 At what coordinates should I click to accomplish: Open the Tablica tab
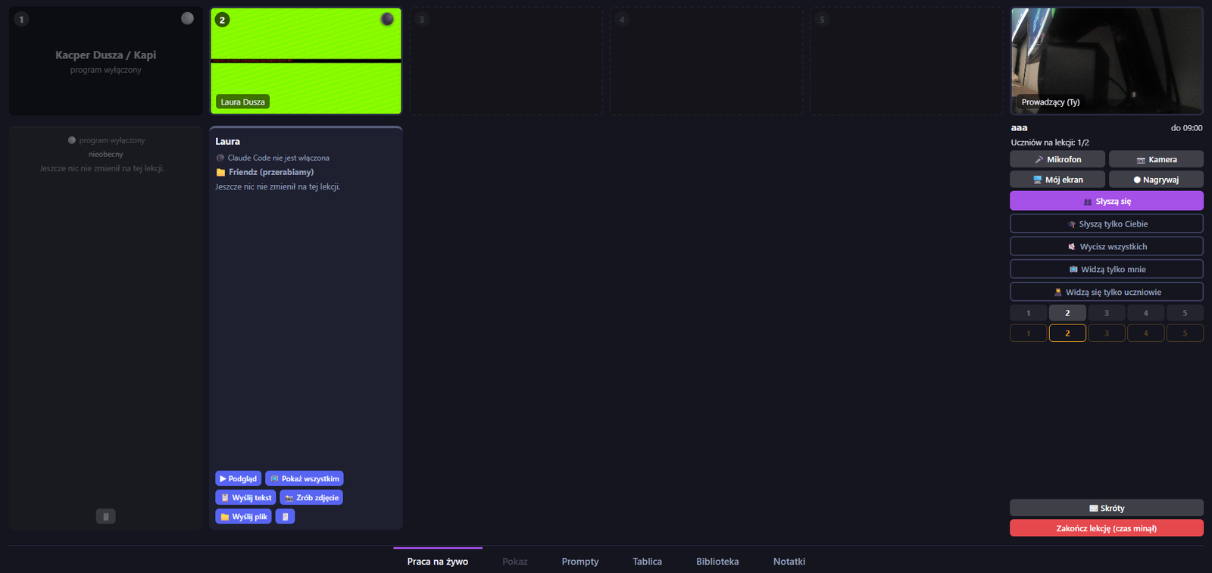(648, 561)
